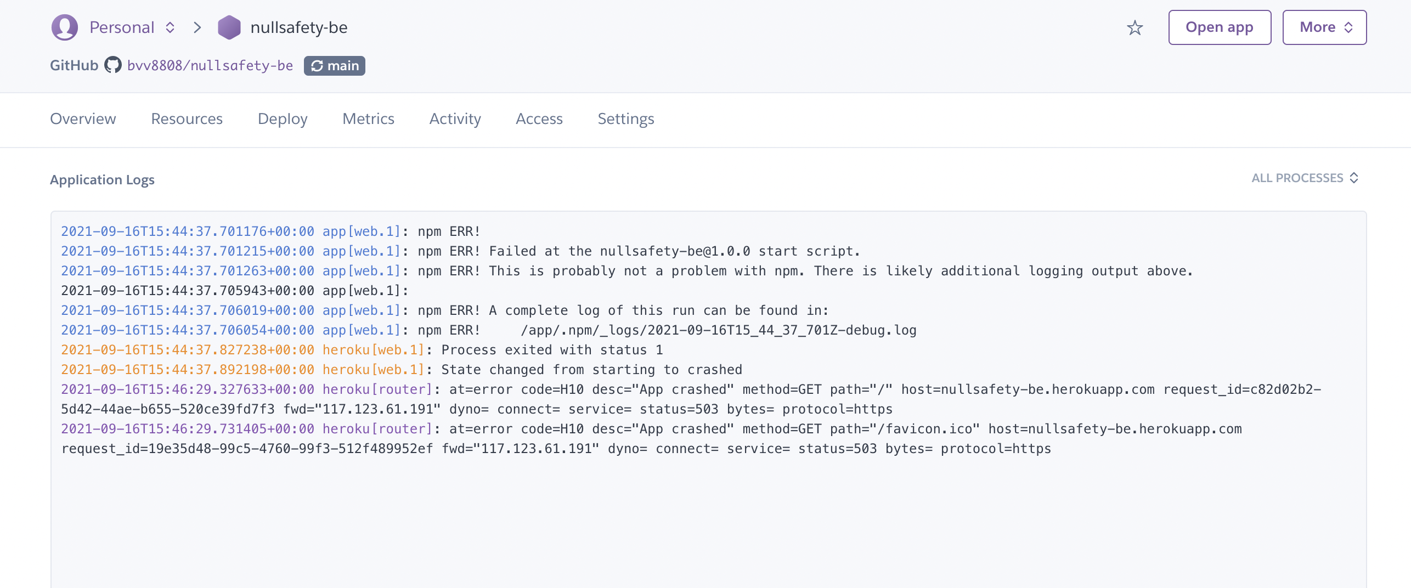
Task: Select the Activity tab
Action: [x=455, y=118]
